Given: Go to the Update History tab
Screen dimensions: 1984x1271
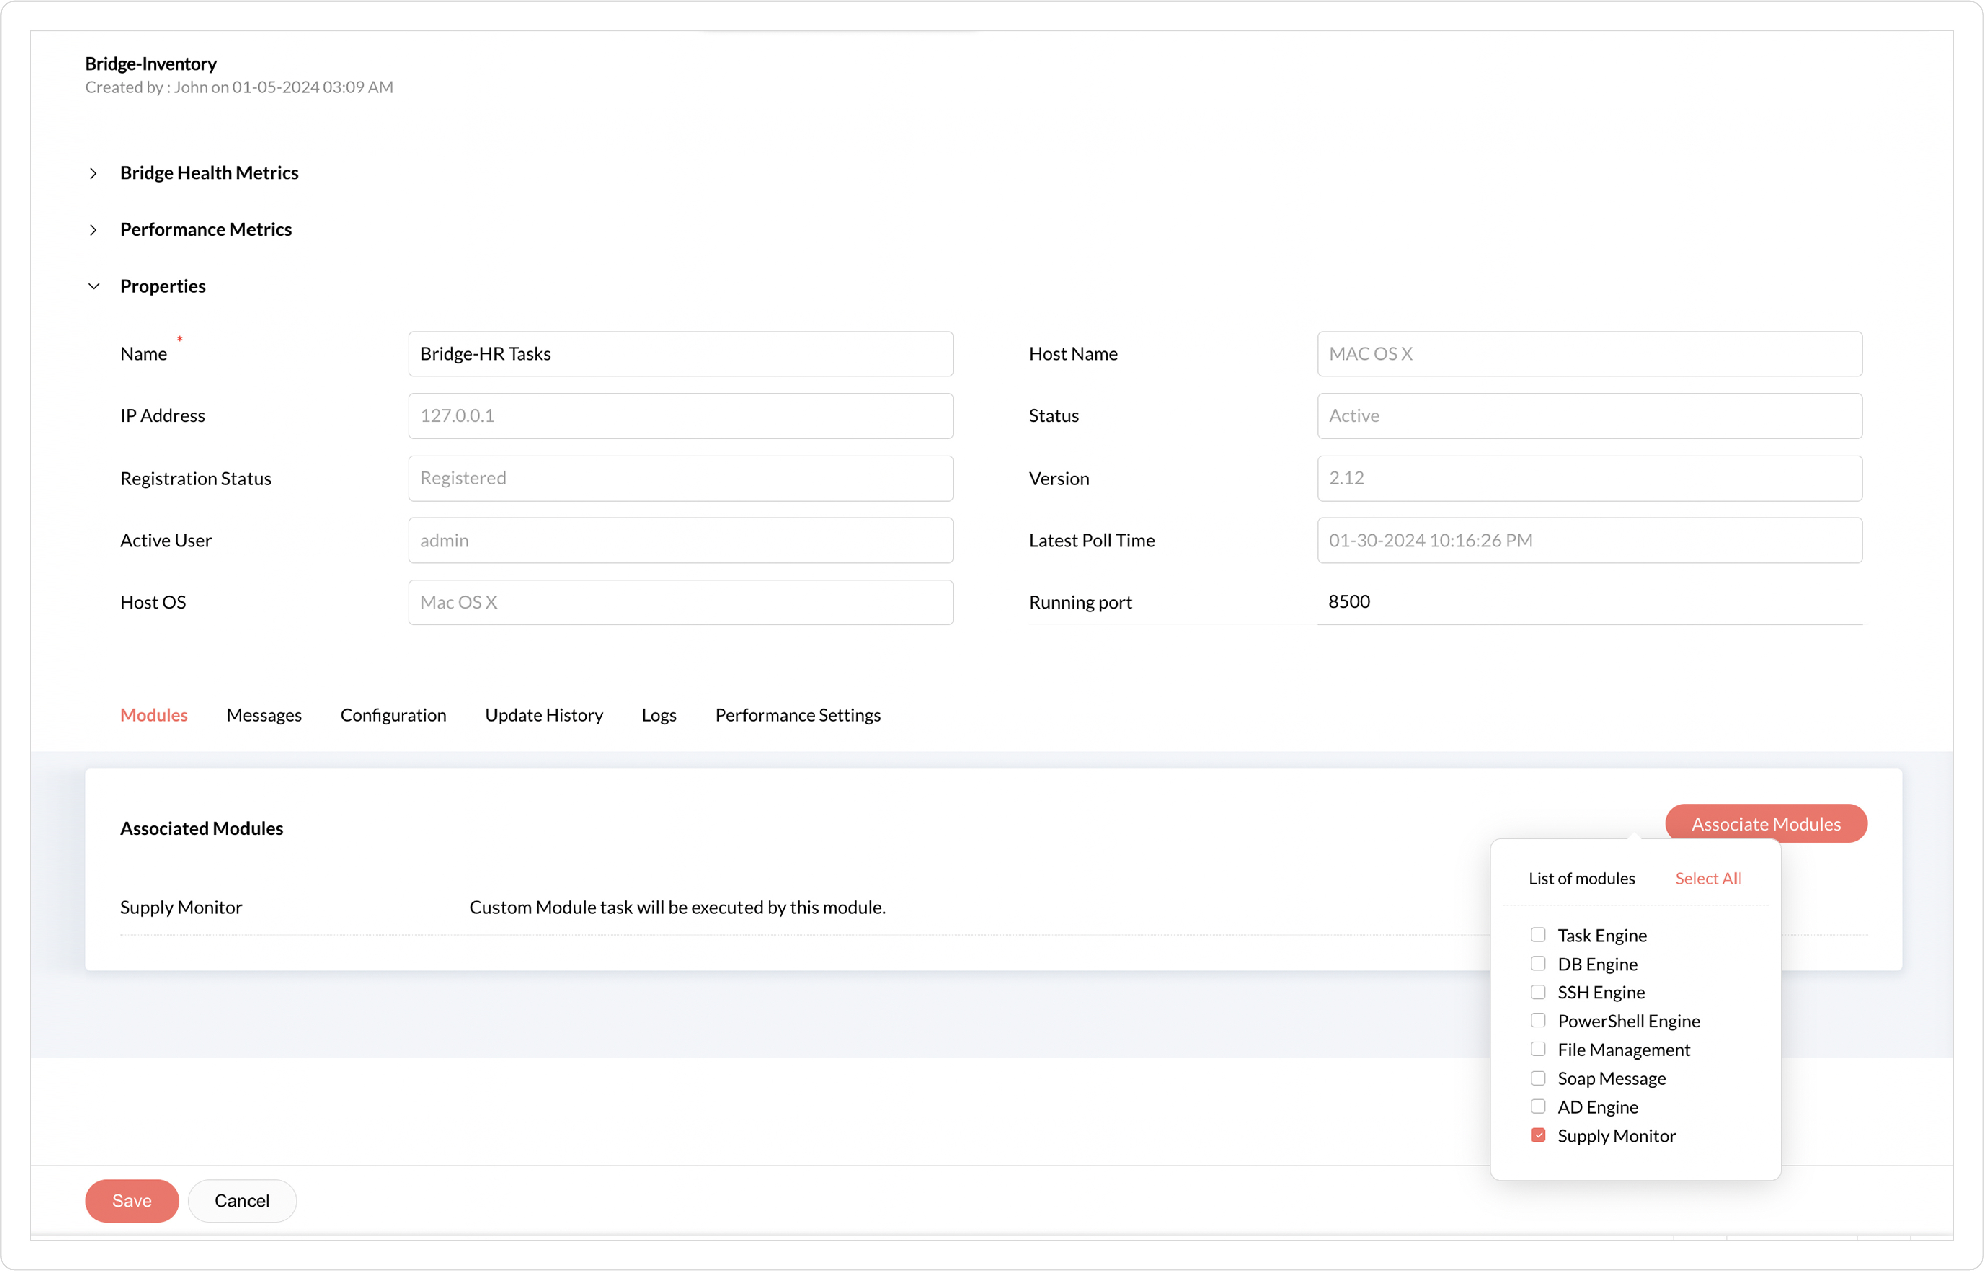Looking at the screenshot, I should point(544,715).
